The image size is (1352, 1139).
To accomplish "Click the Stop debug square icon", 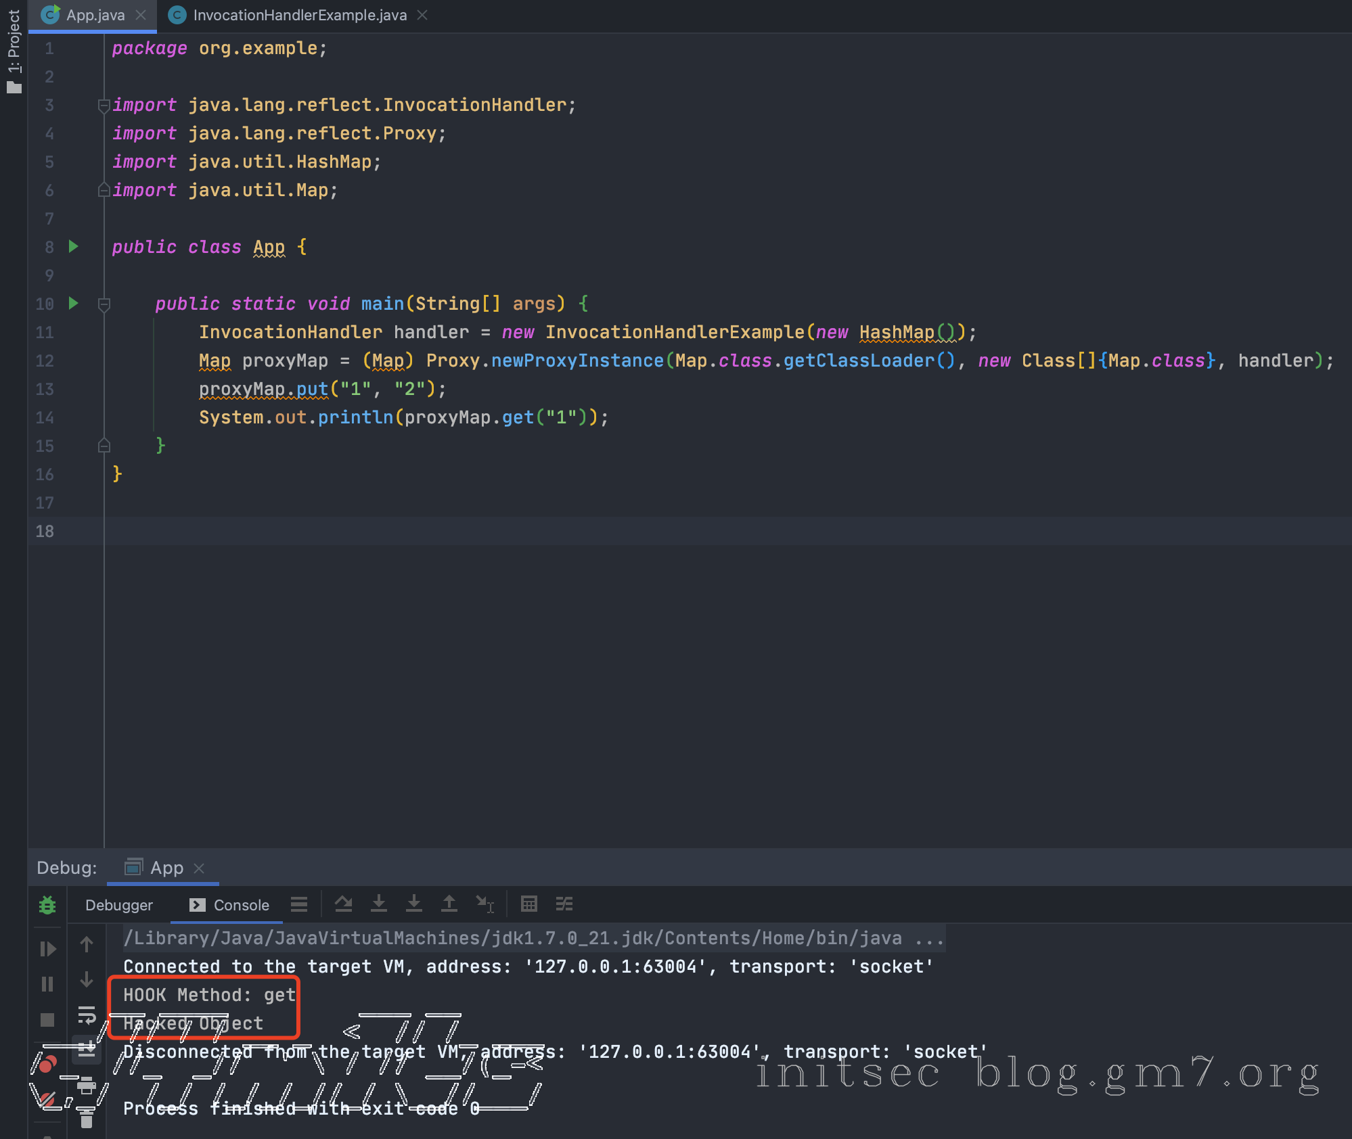I will click(x=47, y=1019).
